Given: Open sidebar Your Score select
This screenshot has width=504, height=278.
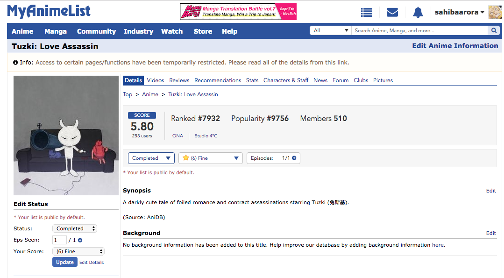Looking at the screenshot, I should [x=78, y=251].
